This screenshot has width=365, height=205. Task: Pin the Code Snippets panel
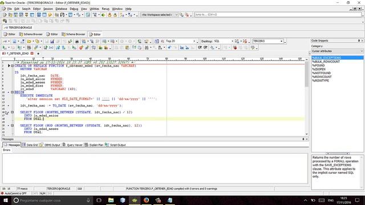[359, 40]
